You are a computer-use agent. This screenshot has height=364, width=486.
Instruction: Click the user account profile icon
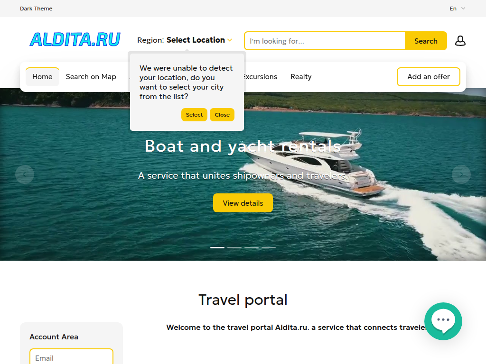[460, 41]
